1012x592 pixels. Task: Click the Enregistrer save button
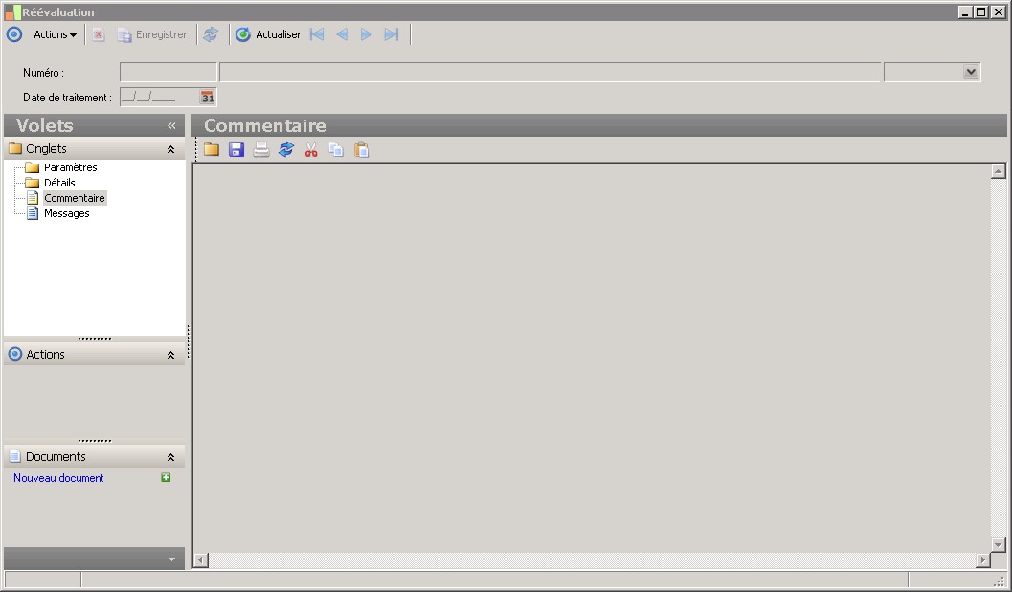click(x=151, y=34)
